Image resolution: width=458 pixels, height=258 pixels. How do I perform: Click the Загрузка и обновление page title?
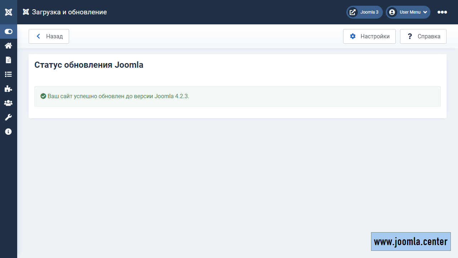point(69,12)
